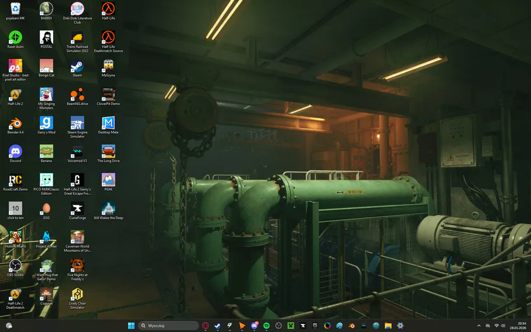Open Blender from the taskbar

[352, 326]
